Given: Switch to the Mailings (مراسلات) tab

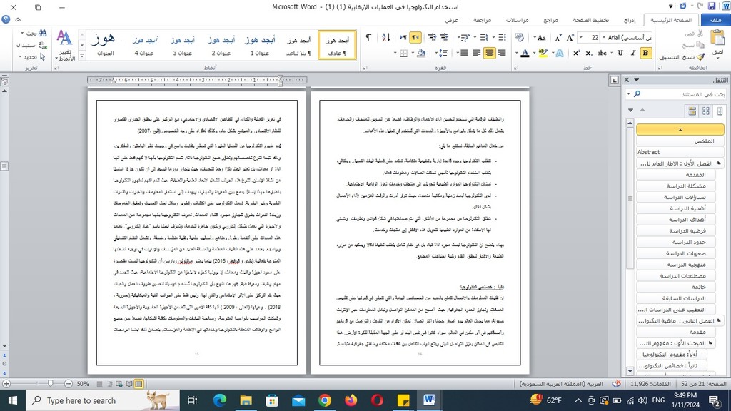Looking at the screenshot, I should (518, 20).
